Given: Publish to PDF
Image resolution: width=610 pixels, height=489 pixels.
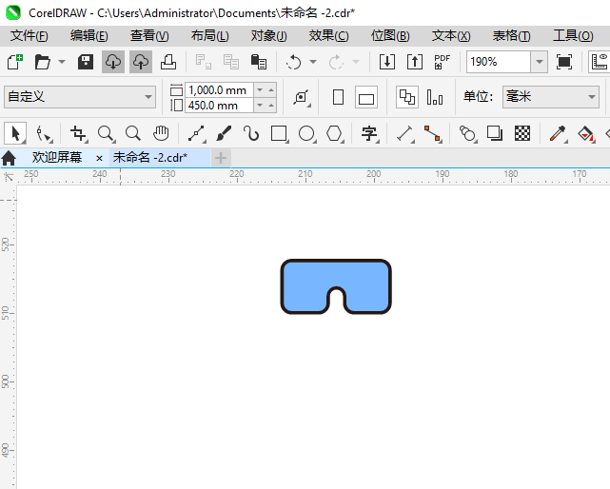Looking at the screenshot, I should tap(443, 62).
